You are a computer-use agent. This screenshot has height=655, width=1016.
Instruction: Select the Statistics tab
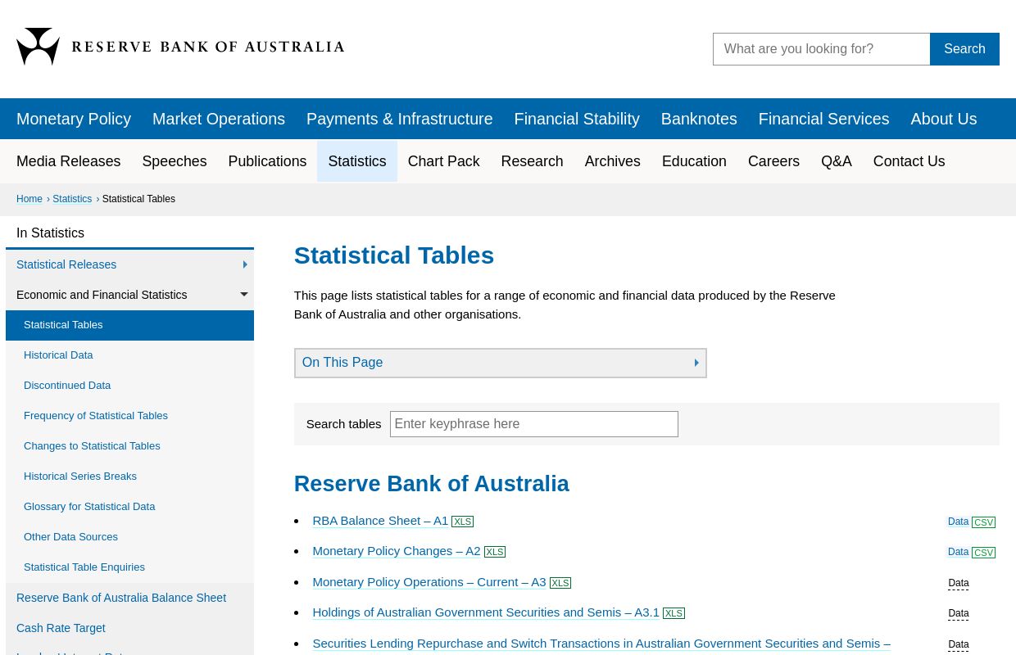coord(357,161)
